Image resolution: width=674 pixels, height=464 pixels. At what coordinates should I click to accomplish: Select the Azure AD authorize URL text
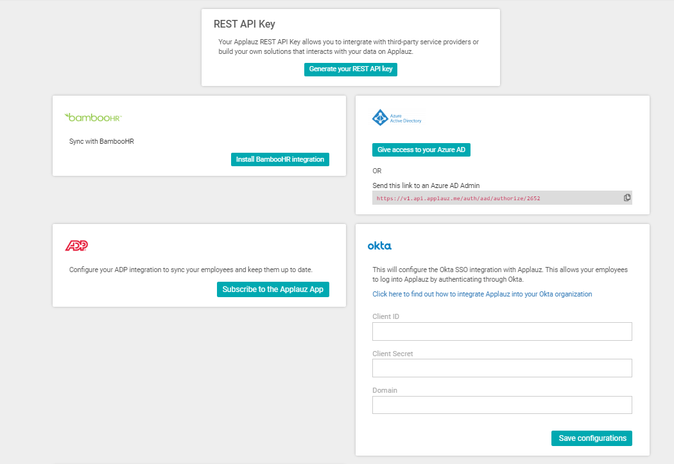[x=458, y=198]
